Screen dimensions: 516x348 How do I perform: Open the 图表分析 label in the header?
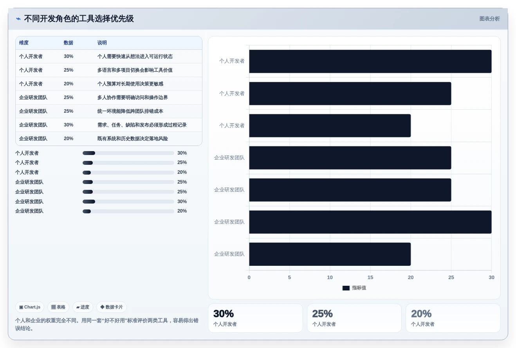pos(489,19)
